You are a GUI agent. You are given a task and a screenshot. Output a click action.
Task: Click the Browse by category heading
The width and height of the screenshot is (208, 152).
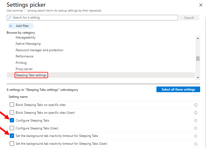pyautogui.click(x=21, y=33)
